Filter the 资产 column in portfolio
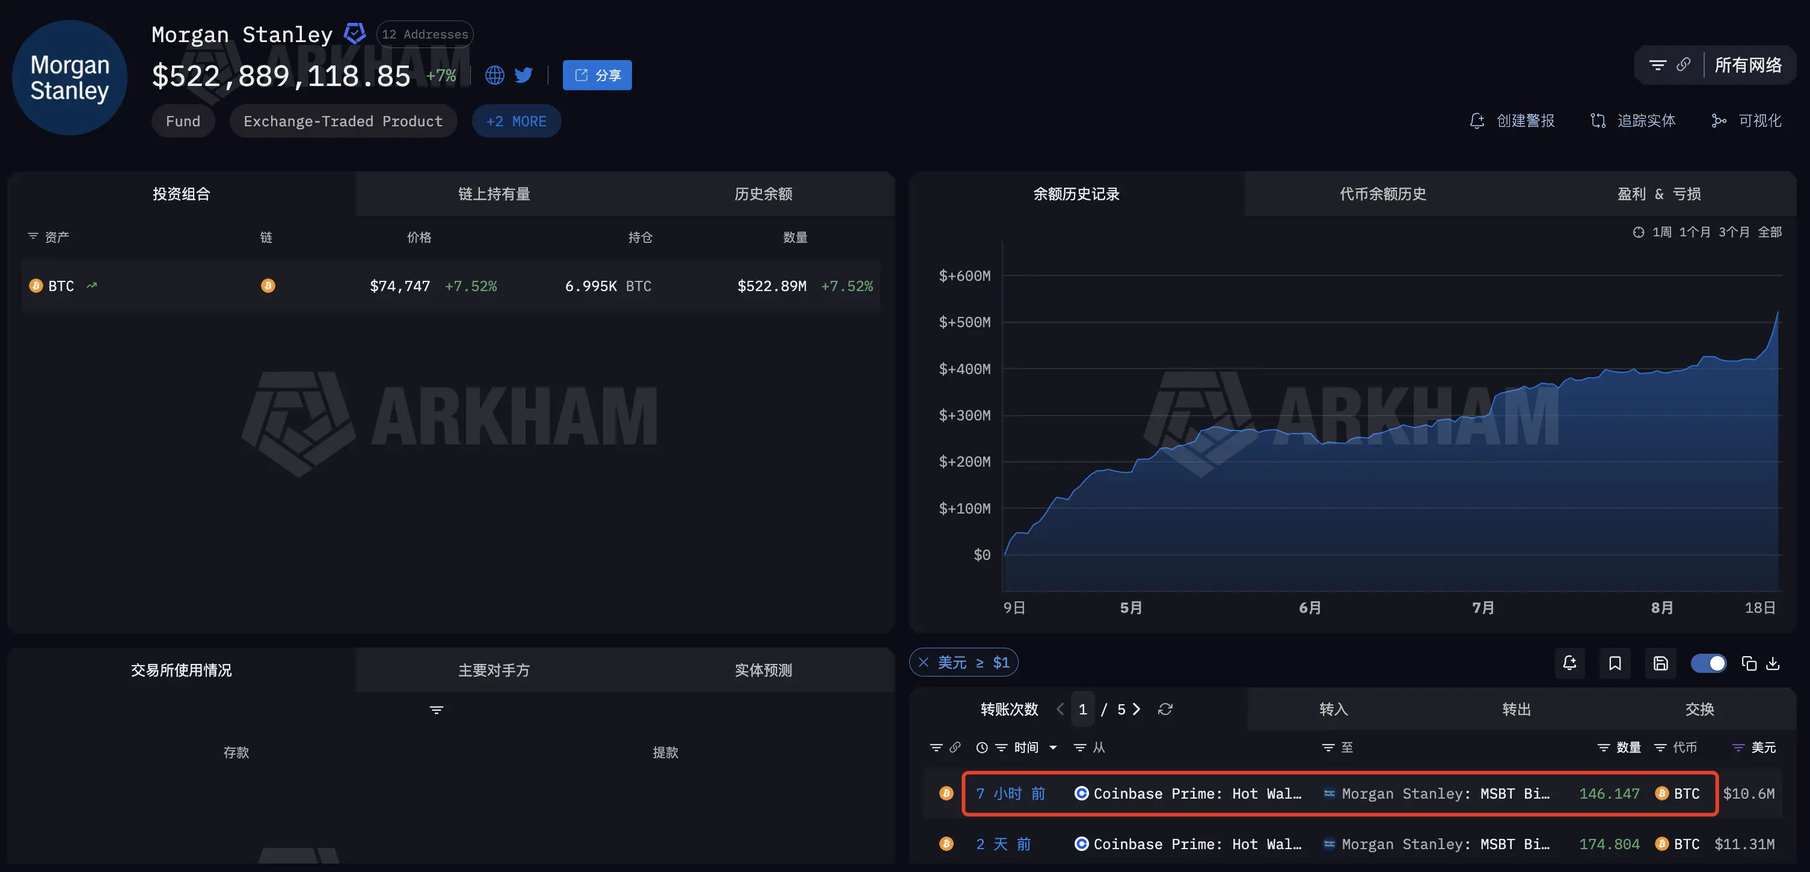 pyautogui.click(x=33, y=236)
